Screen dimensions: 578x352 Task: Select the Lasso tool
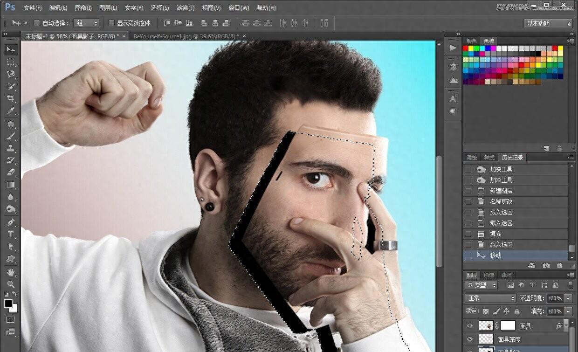coord(11,74)
